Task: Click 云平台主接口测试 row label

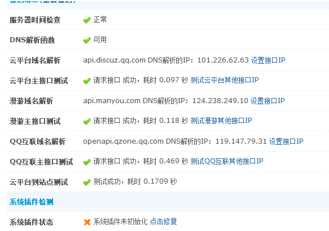Action: point(38,81)
